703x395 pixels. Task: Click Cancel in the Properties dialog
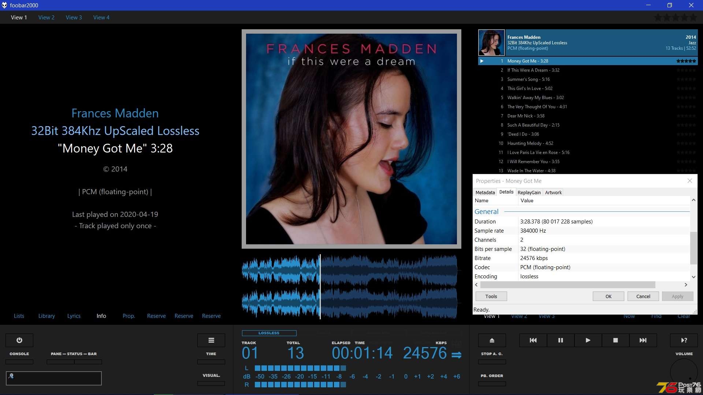(643, 296)
